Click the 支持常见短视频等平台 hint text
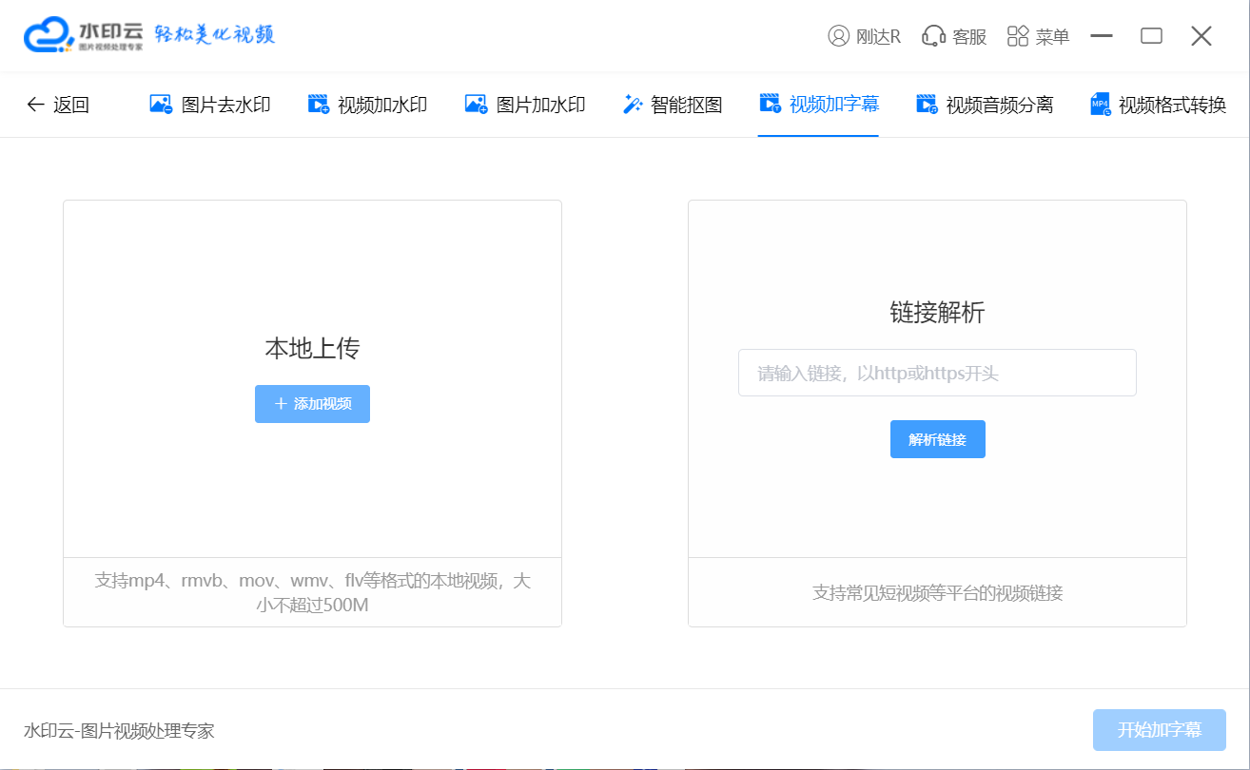Image resolution: width=1250 pixels, height=770 pixels. click(938, 593)
